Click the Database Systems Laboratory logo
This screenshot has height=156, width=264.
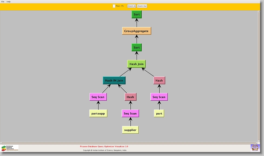point(10,148)
